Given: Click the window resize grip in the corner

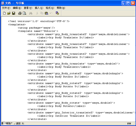Looking at the screenshot, I should tap(134, 124).
